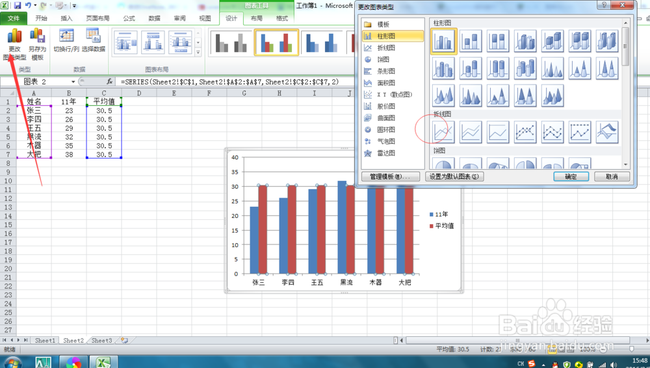Choose the first chart layout thumbnail
Image resolution: width=650 pixels, height=368 pixels.
125,42
